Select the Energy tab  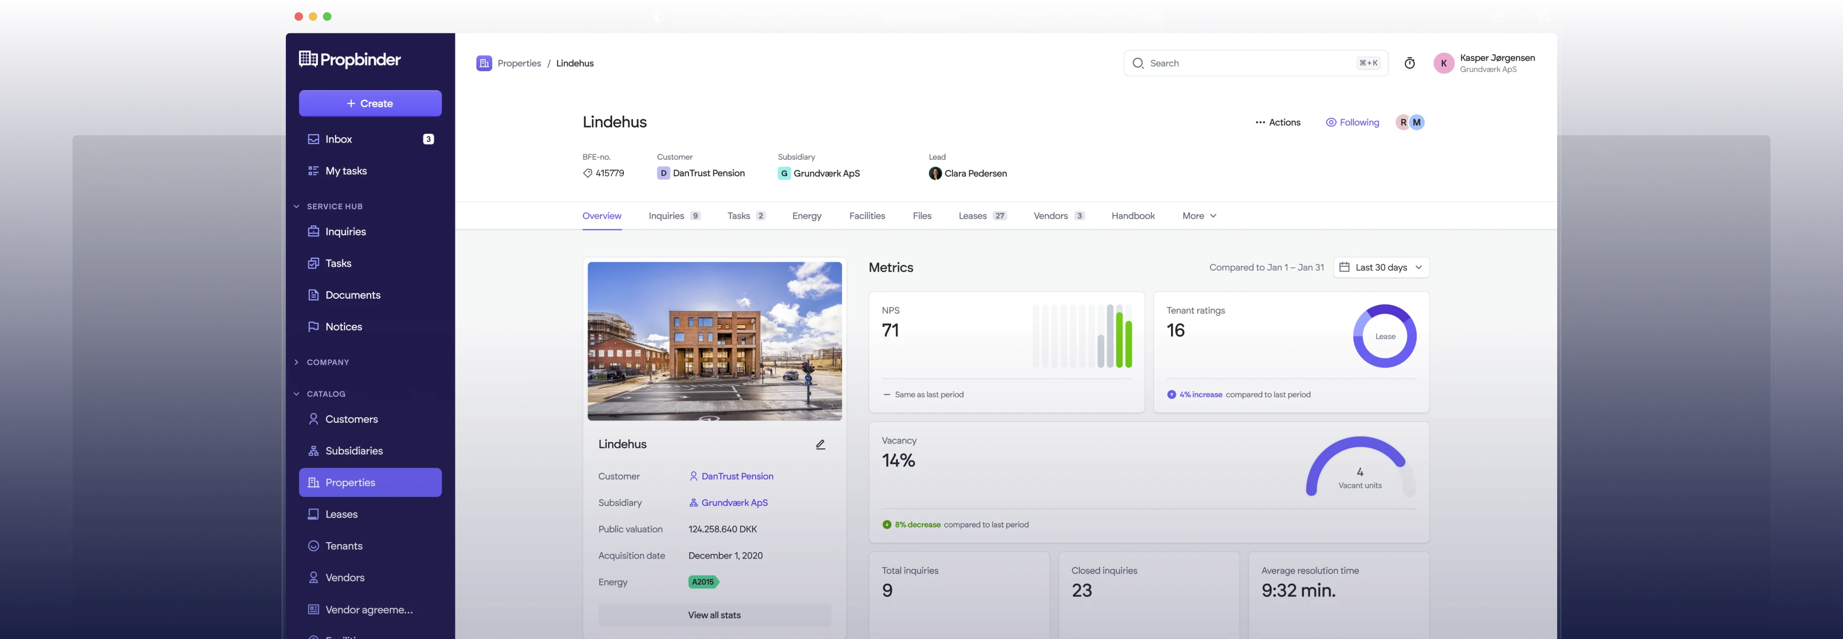806,216
